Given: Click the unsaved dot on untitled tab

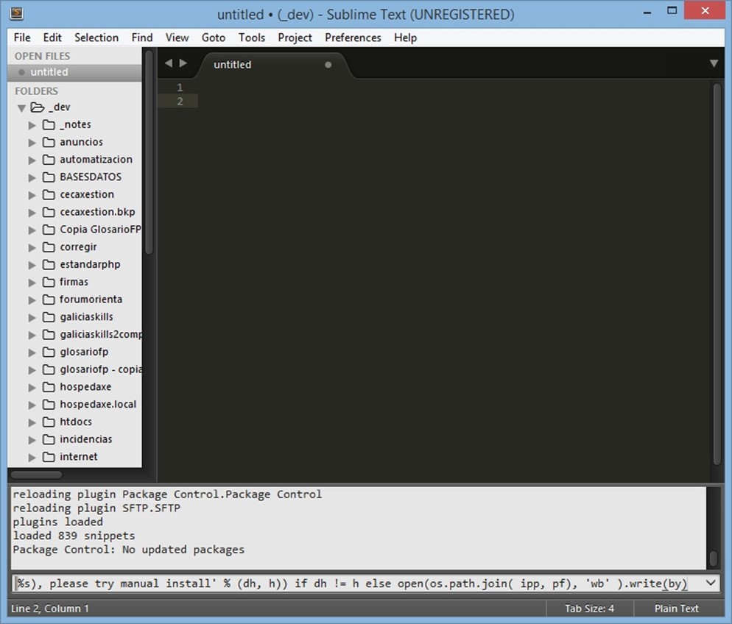Looking at the screenshot, I should 328,65.
